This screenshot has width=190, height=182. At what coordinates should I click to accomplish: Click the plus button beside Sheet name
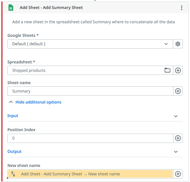(178, 91)
